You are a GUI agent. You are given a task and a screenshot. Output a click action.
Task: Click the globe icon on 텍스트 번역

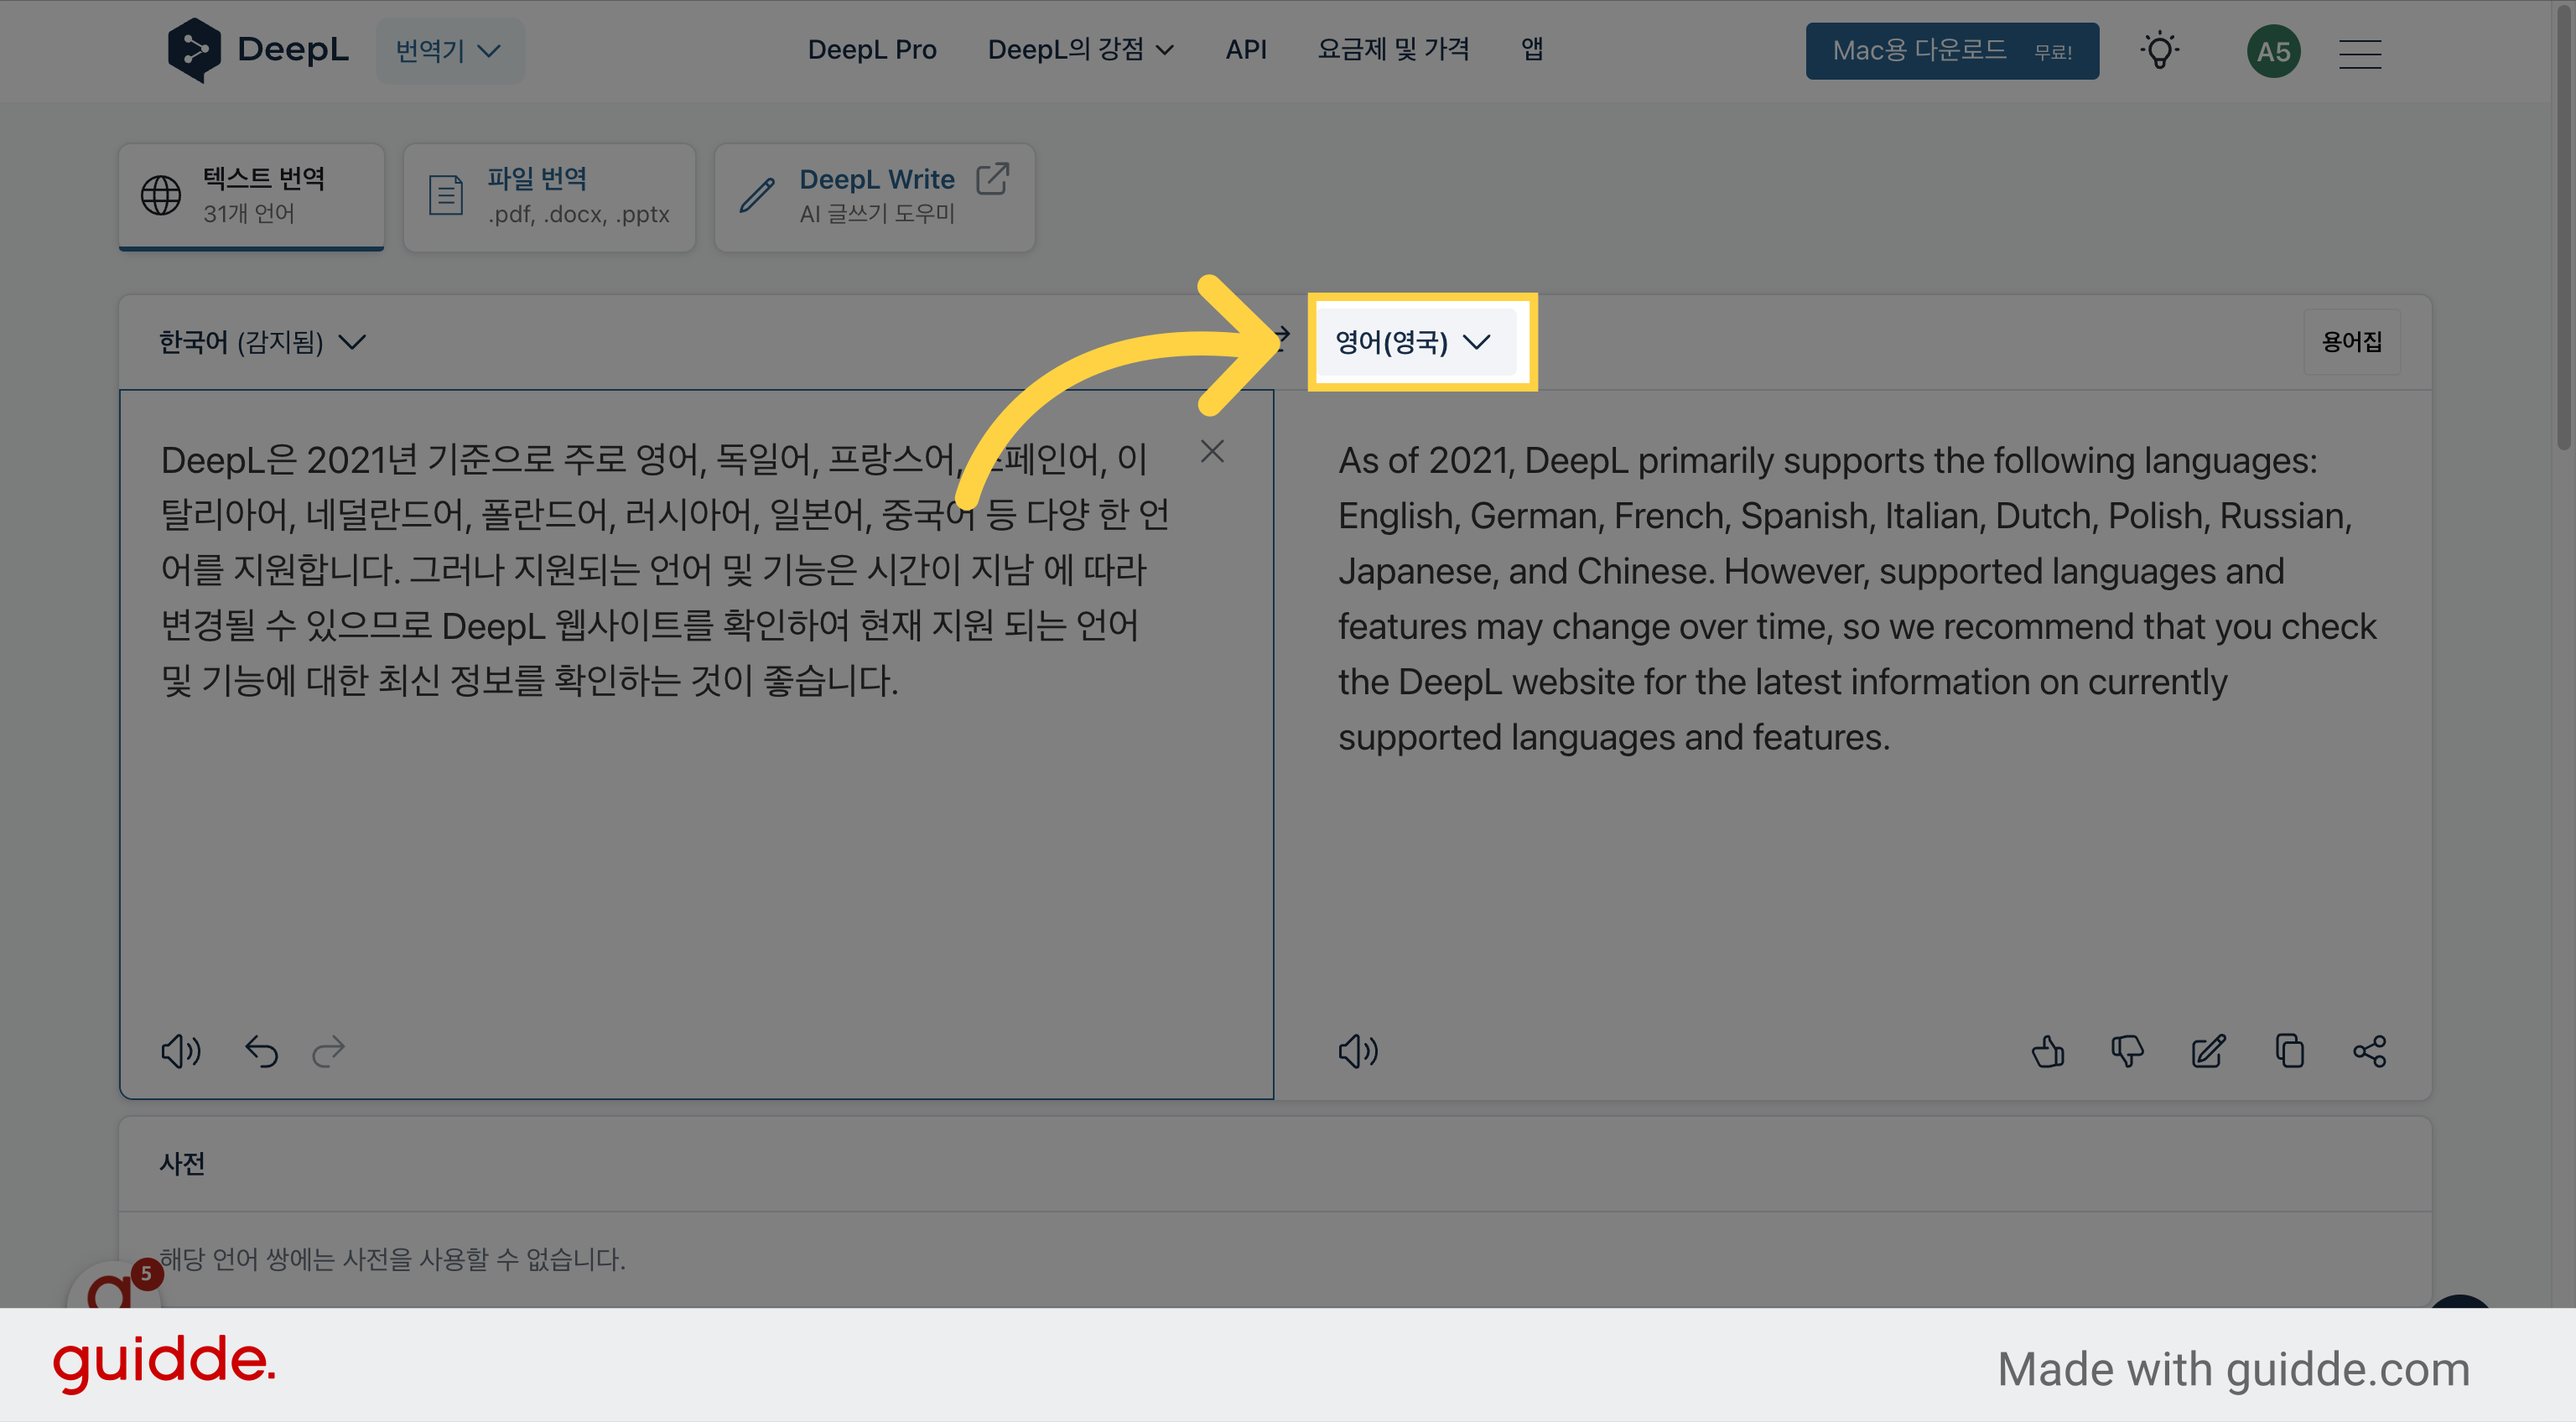(161, 195)
